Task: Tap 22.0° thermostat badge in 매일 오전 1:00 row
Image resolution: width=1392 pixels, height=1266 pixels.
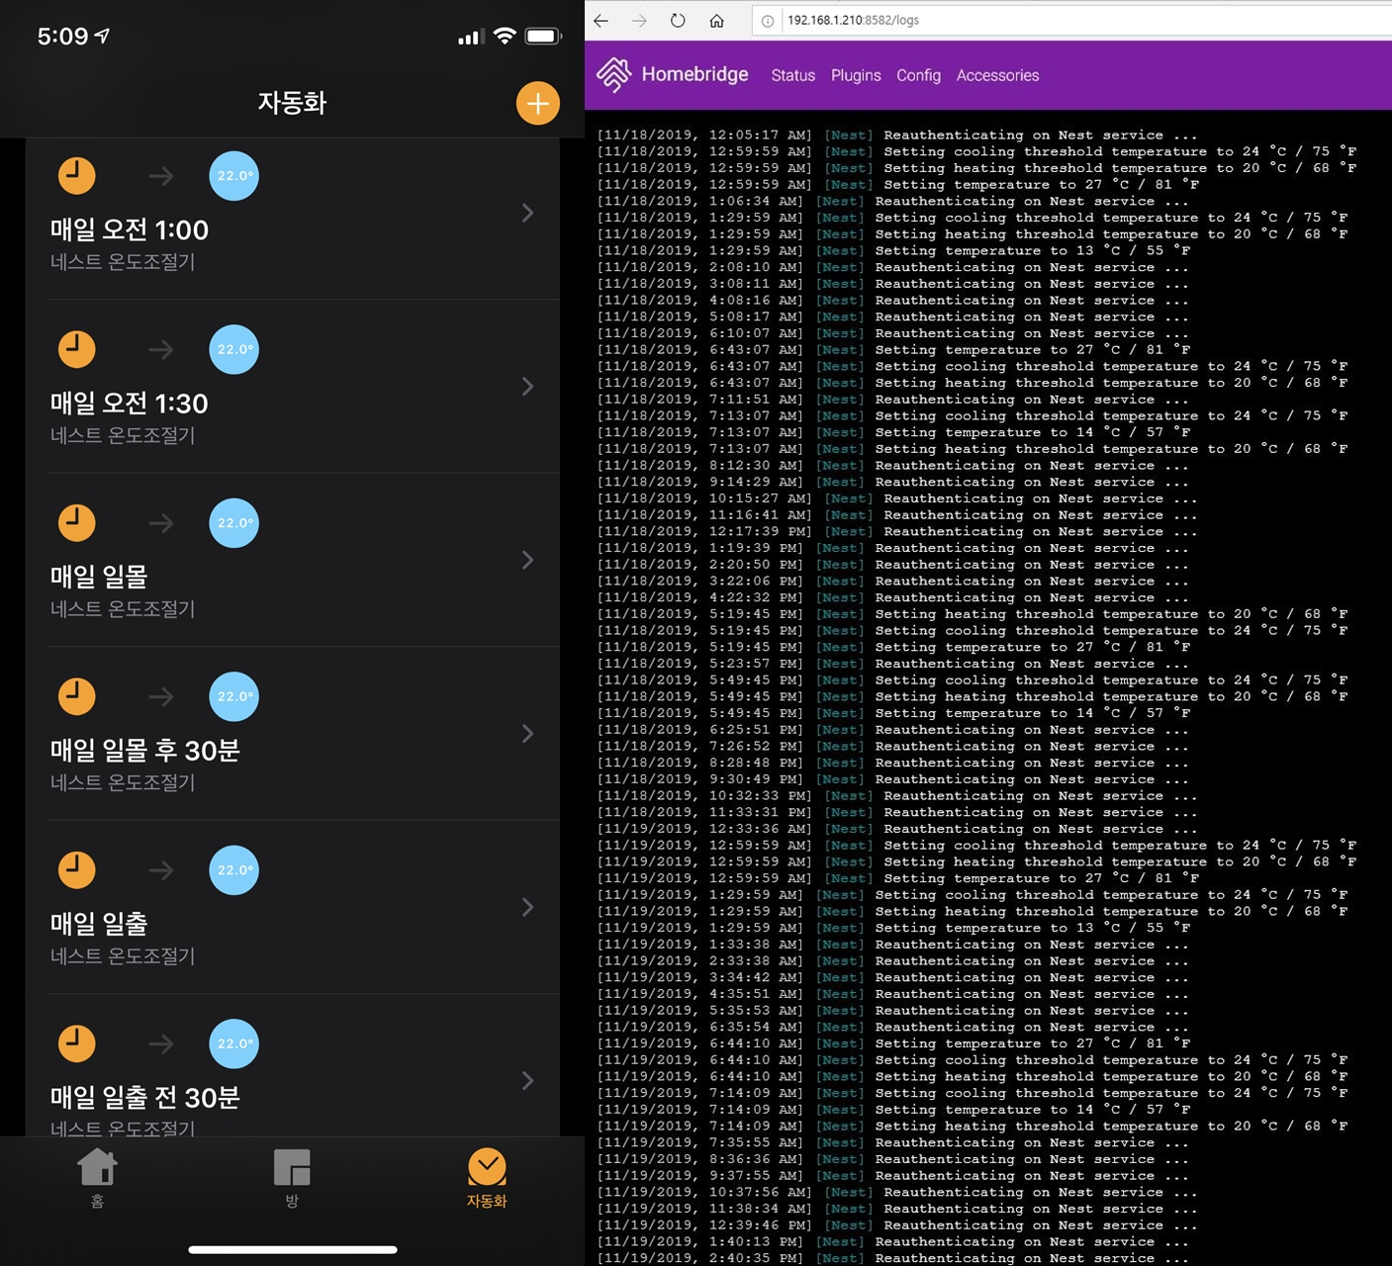Action: tap(234, 175)
